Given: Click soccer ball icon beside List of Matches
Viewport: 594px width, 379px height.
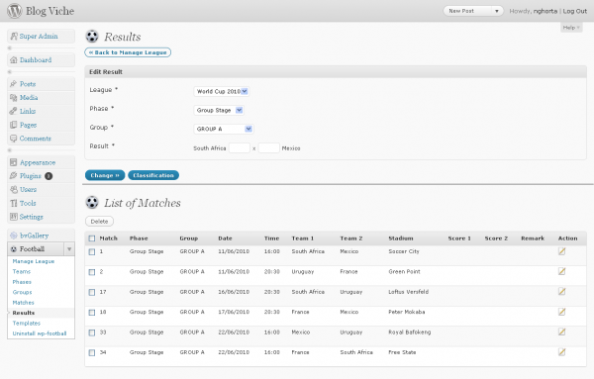Looking at the screenshot, I should pyautogui.click(x=92, y=202).
